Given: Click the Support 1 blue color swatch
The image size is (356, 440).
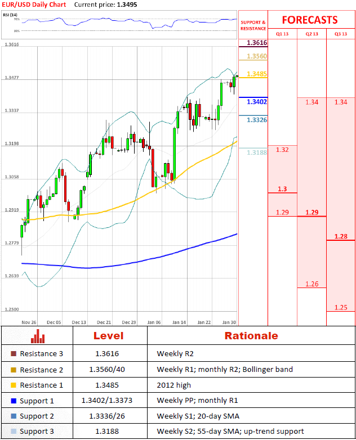Looking at the screenshot, I should pyautogui.click(x=14, y=401).
